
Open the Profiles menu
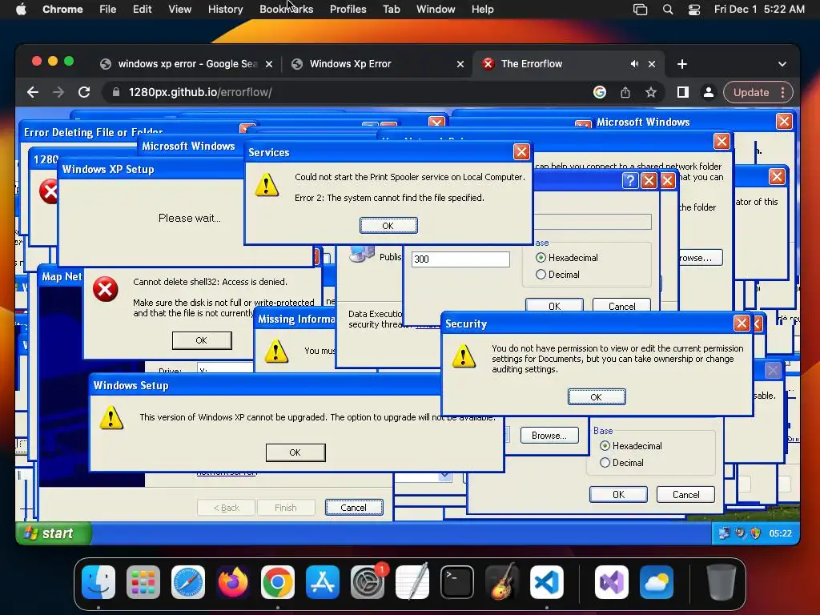pyautogui.click(x=348, y=9)
